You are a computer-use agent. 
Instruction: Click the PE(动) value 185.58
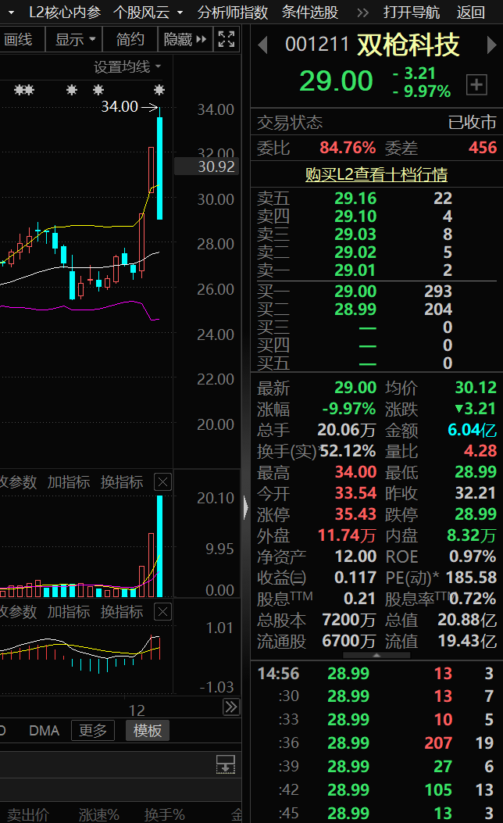pyautogui.click(x=471, y=578)
